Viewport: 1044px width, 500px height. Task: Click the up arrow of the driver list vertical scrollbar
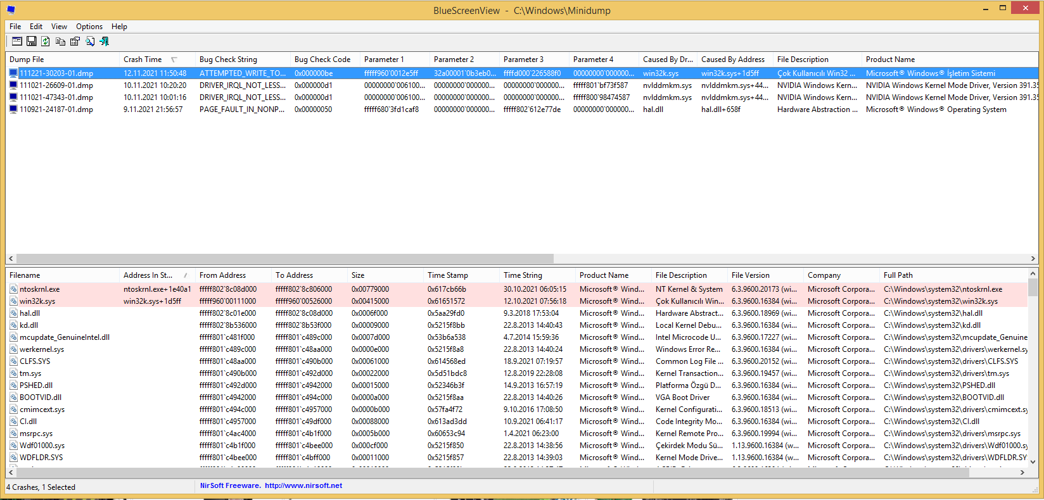(1033, 273)
